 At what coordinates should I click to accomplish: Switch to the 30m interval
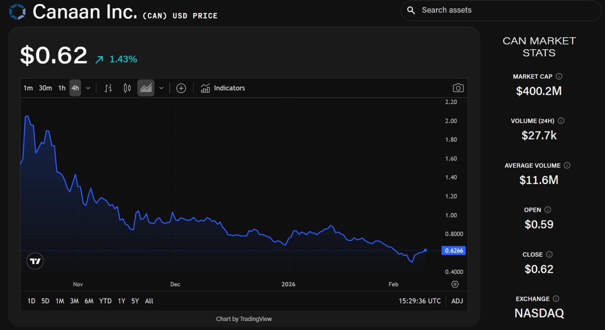coord(45,88)
